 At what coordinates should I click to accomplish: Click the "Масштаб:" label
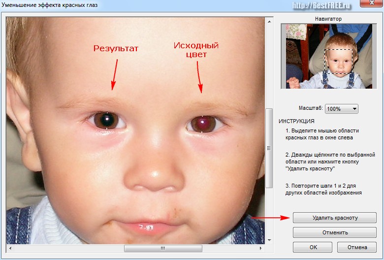point(311,108)
